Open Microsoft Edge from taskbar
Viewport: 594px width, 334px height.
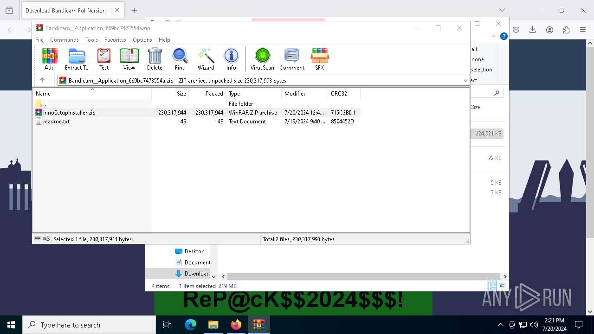pos(191,325)
